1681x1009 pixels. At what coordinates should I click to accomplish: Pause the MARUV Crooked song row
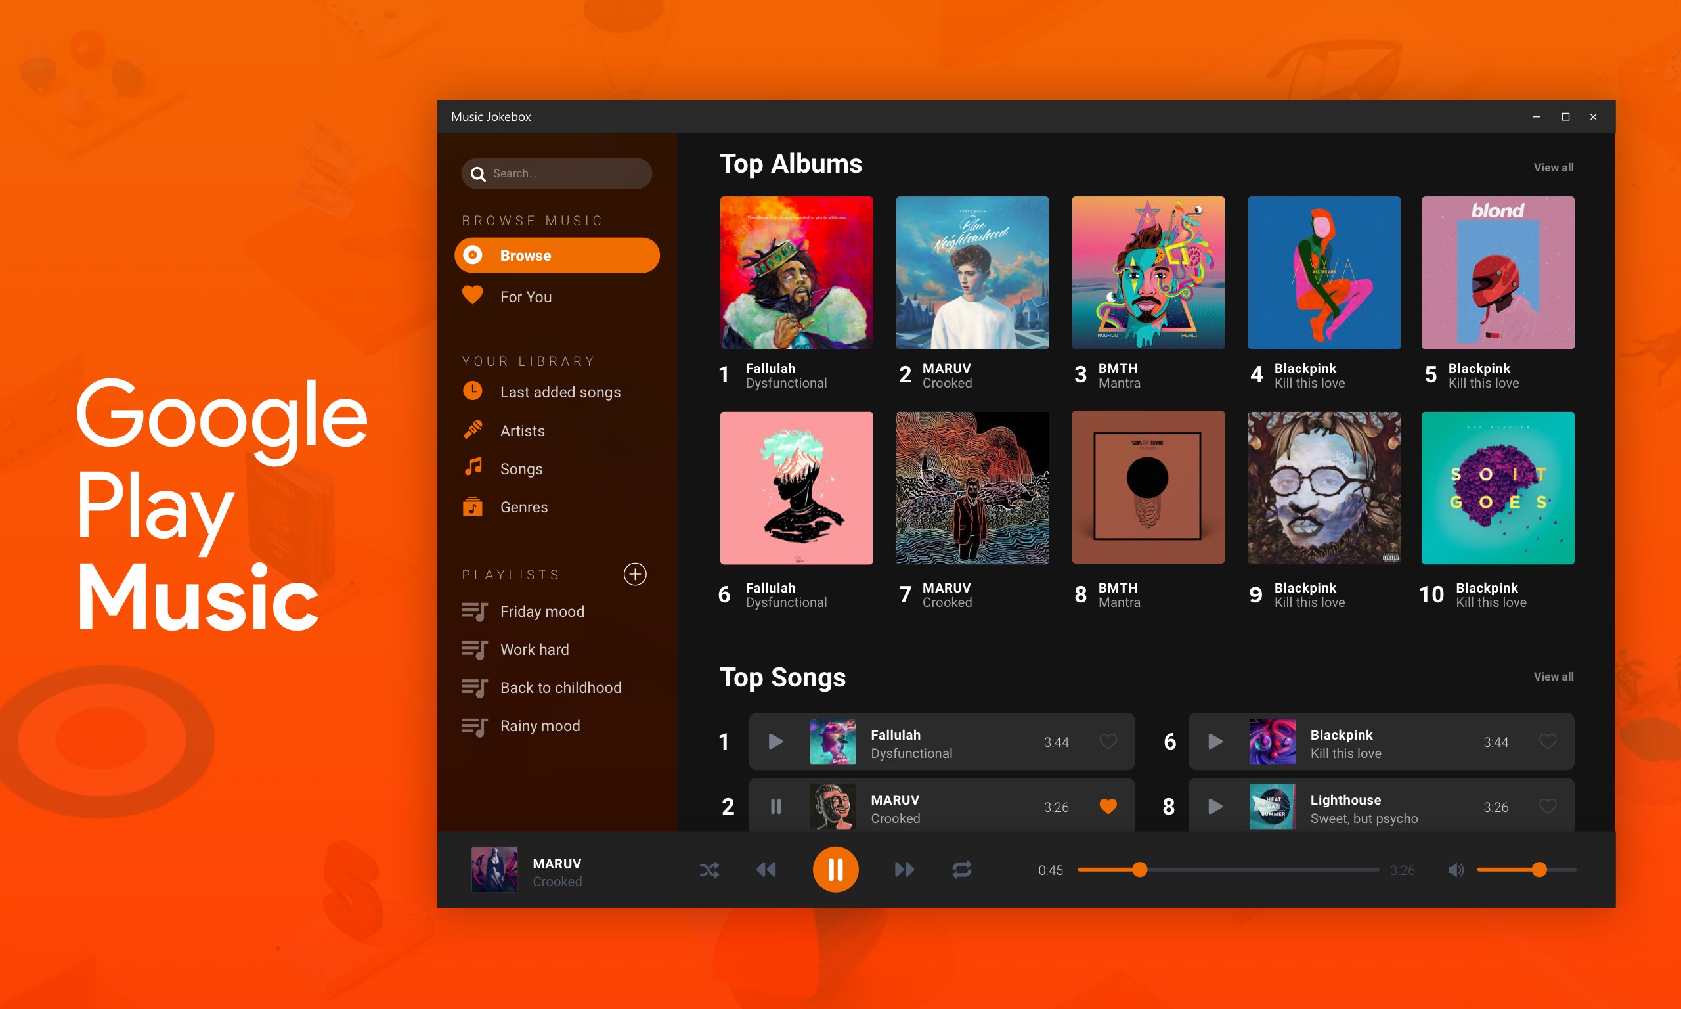pyautogui.click(x=775, y=807)
